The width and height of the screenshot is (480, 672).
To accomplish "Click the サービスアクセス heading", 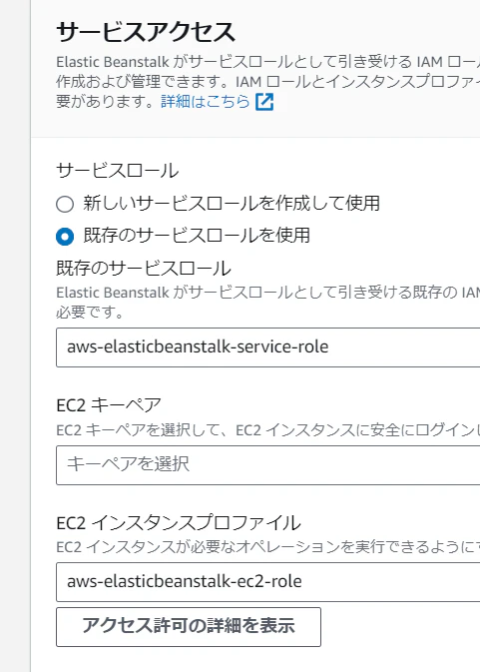I will (146, 32).
